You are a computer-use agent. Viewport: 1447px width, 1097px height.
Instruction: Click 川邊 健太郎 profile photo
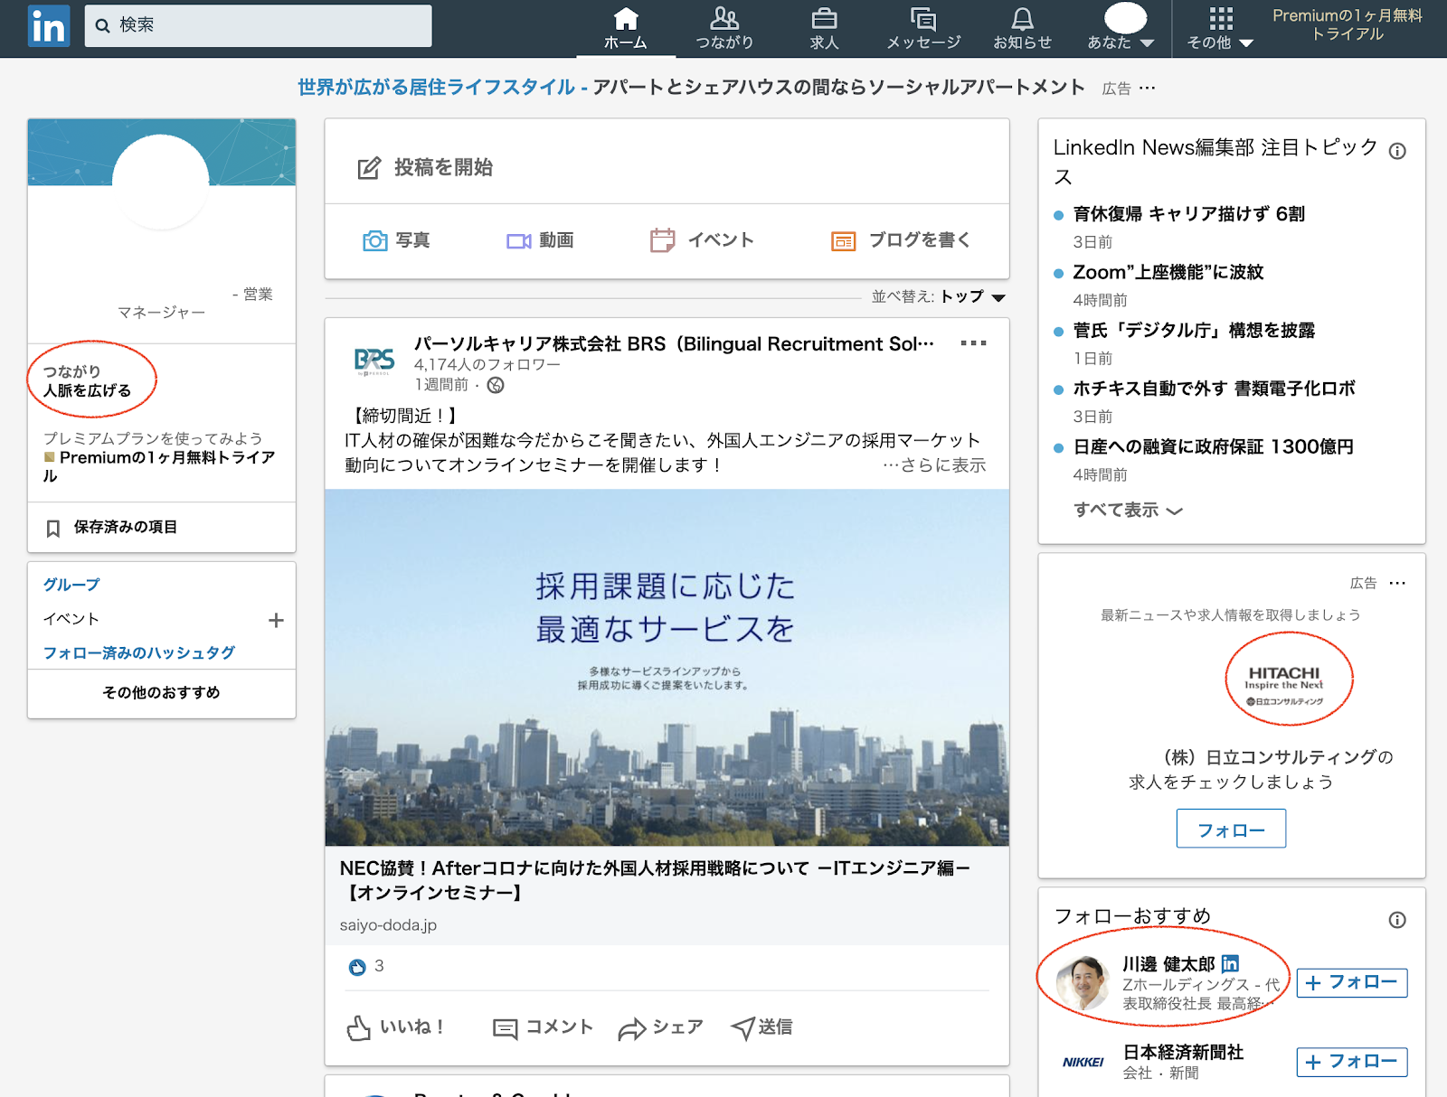(x=1083, y=982)
